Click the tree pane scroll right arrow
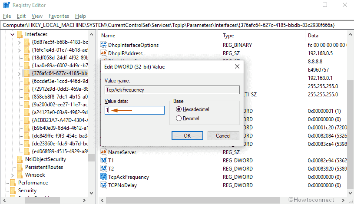Image resolution: width=354 pixels, height=204 pixels. point(84,200)
